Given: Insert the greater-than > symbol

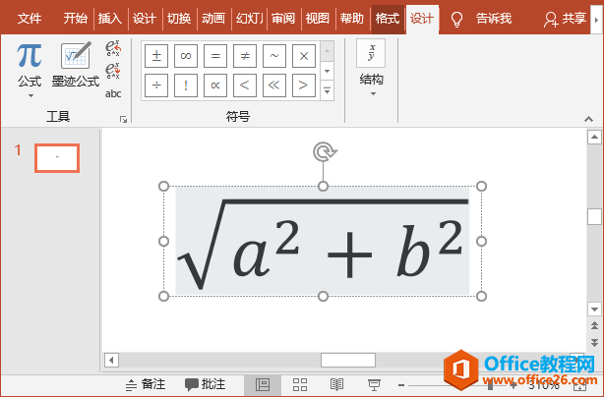Looking at the screenshot, I should click(x=304, y=85).
